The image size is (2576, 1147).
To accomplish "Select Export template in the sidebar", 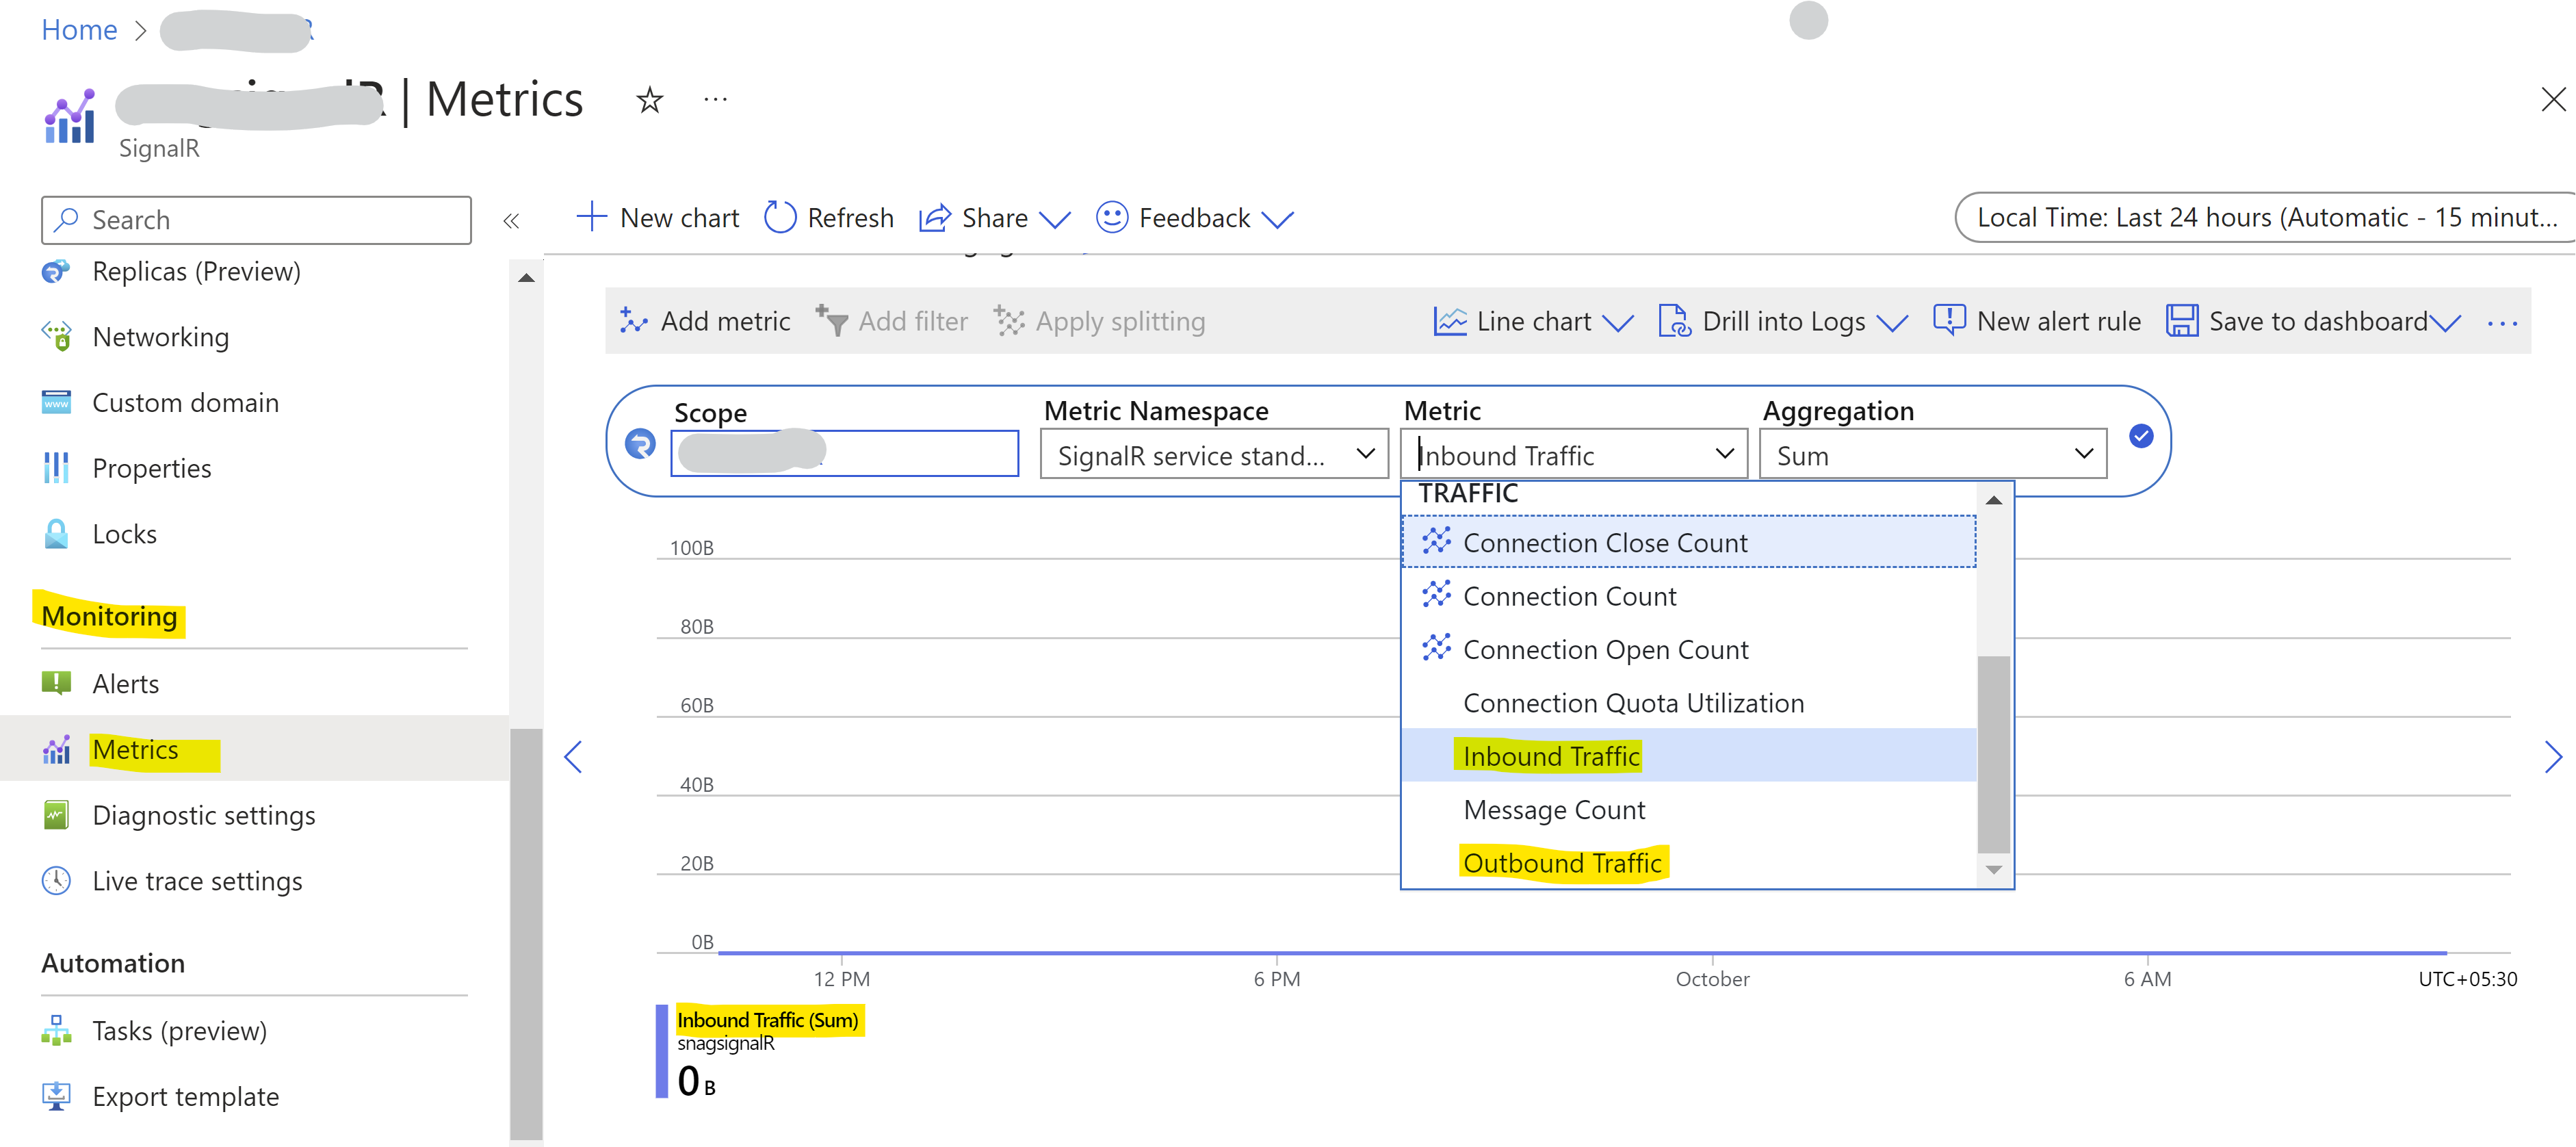I will (x=185, y=1096).
